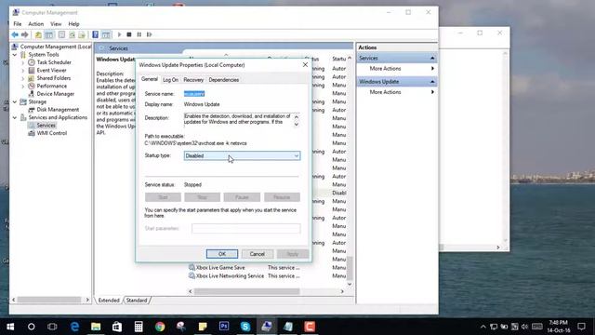Open the Startup type dropdown
This screenshot has width=595, height=335.
[242, 155]
